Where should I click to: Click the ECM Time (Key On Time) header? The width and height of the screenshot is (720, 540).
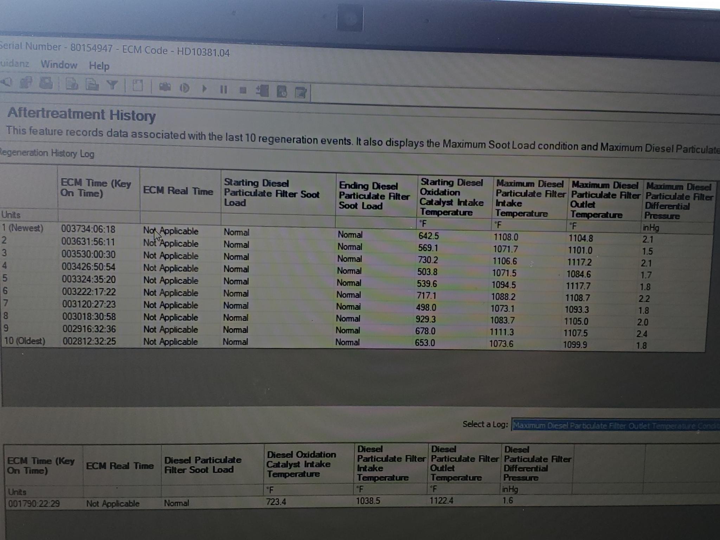click(95, 188)
